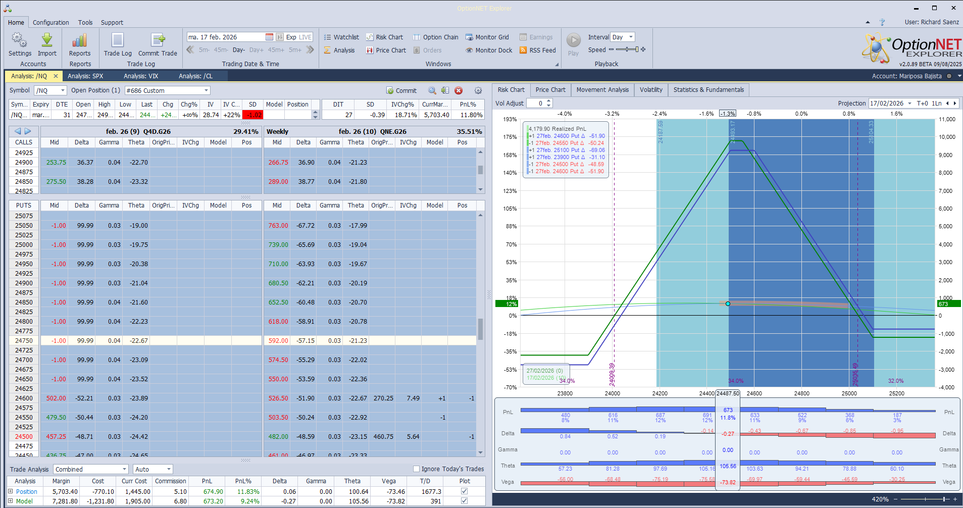Uncheck the Plot checkbox for Position row
This screenshot has height=508, width=963.
pos(464,491)
